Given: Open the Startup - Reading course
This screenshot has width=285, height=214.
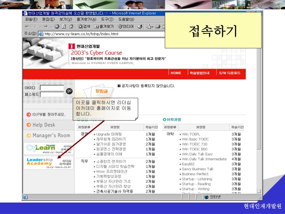Looking at the screenshot, I should [x=196, y=184].
